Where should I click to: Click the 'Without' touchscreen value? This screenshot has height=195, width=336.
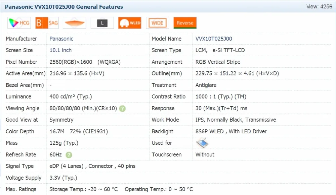tap(205, 154)
